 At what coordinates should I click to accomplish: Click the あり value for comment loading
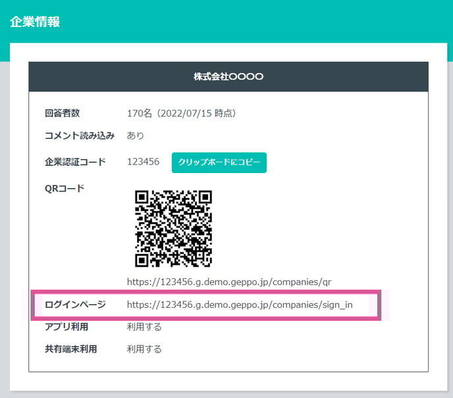136,136
